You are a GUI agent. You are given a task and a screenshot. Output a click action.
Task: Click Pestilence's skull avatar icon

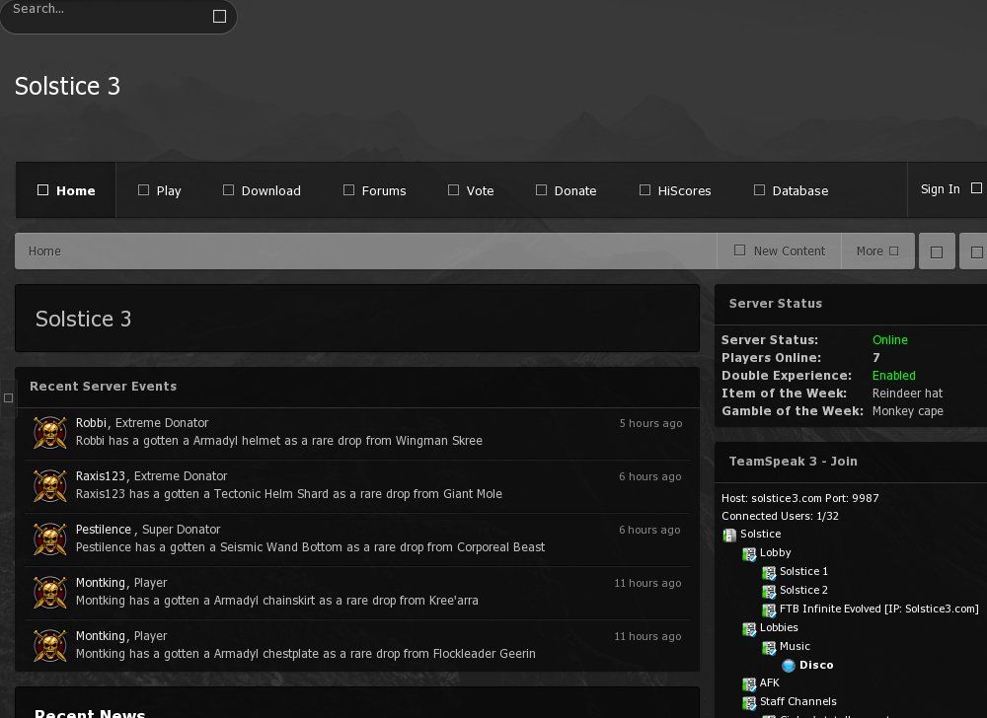tap(50, 539)
